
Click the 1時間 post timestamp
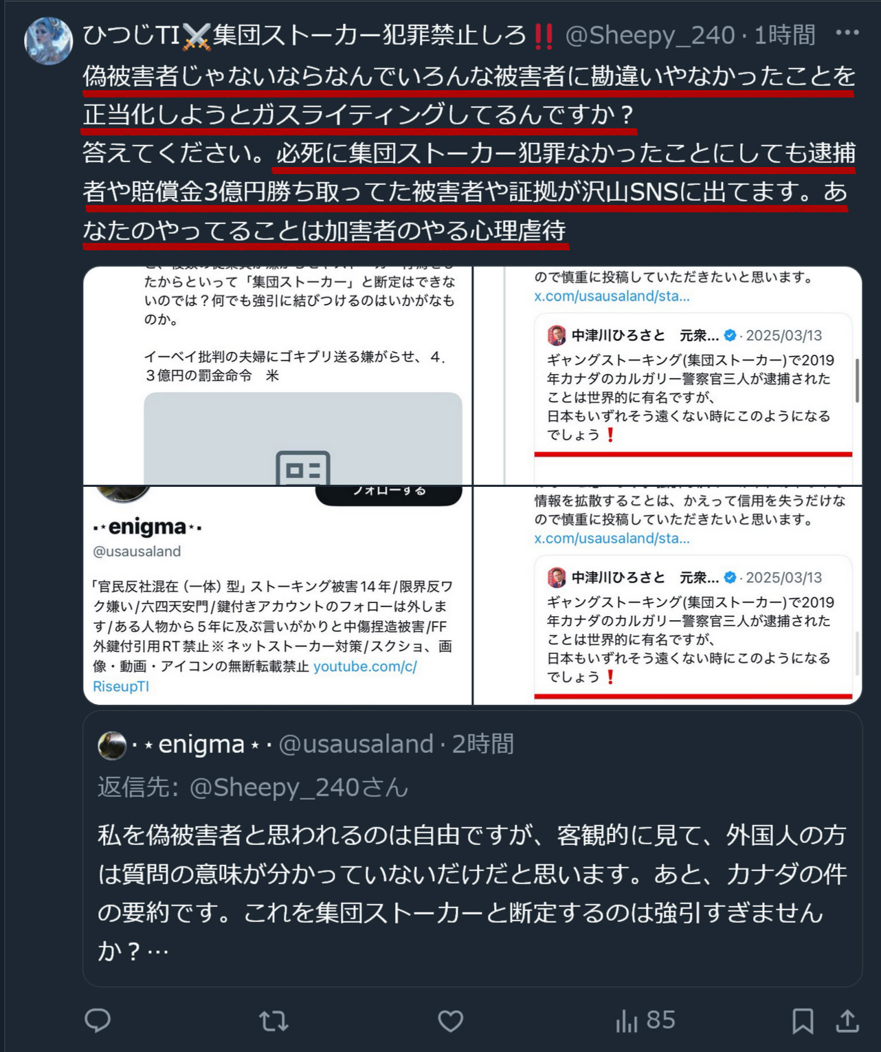[785, 34]
